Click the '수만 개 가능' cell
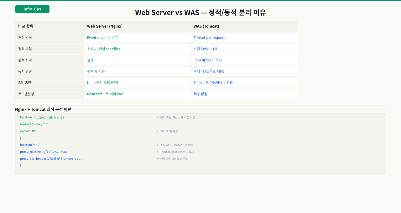The image size is (401, 213). [137, 71]
